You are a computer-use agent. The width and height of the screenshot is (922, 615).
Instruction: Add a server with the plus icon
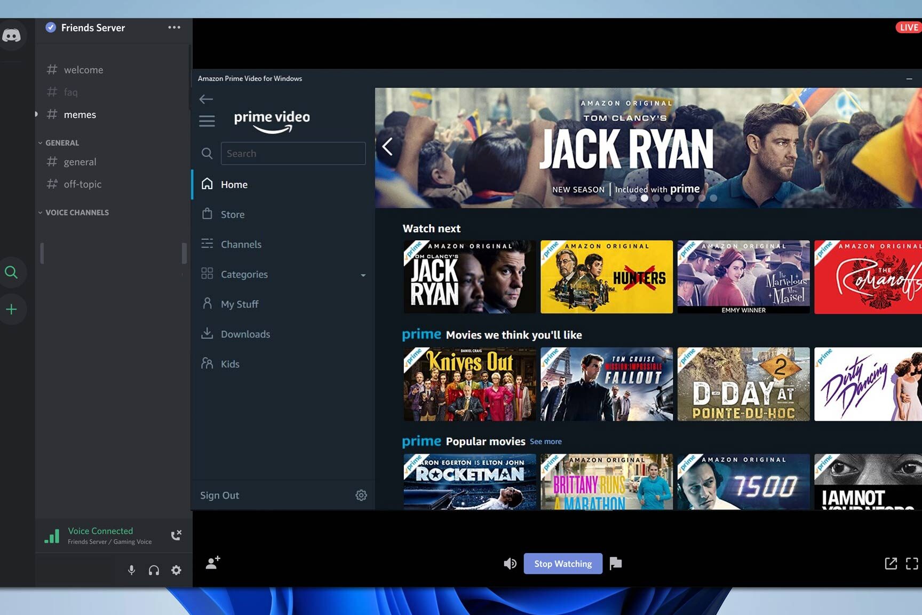(11, 309)
